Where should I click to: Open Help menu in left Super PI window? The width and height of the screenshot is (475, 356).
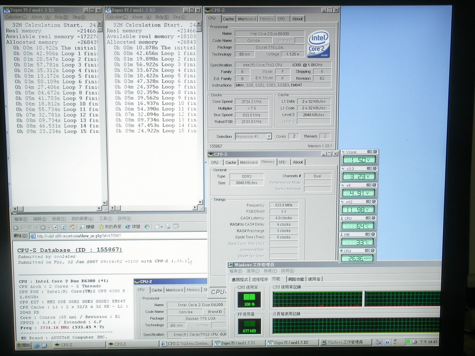[x=62, y=17]
